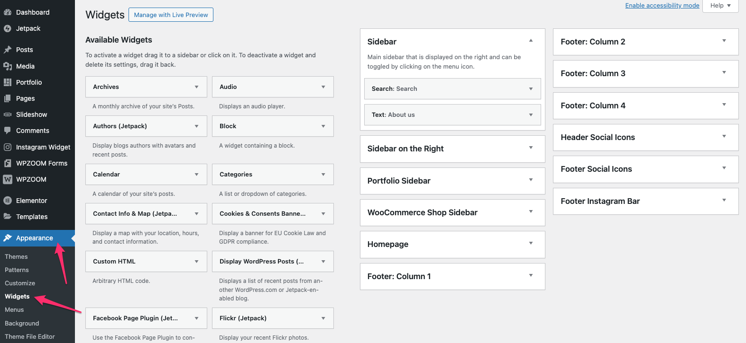Viewport: 746px width, 343px height.
Task: Open the Themes submenu item
Action: pos(16,256)
